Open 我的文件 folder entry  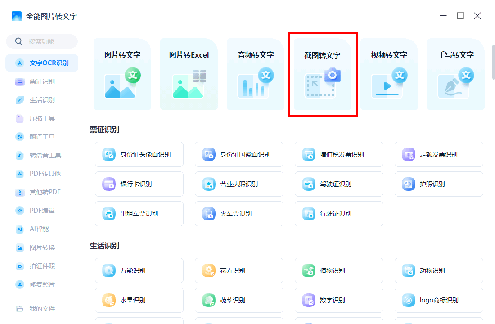point(42,309)
